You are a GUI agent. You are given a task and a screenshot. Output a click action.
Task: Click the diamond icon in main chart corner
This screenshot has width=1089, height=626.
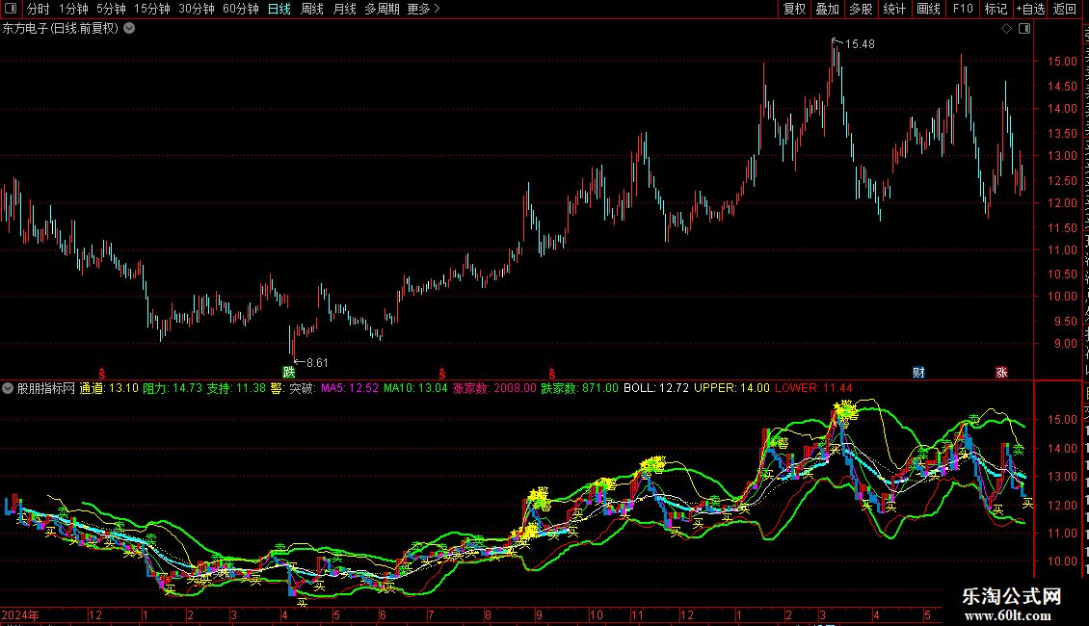[1006, 29]
